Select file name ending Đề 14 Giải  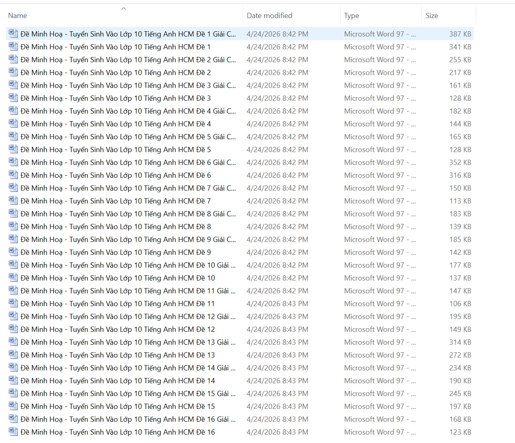(x=128, y=368)
